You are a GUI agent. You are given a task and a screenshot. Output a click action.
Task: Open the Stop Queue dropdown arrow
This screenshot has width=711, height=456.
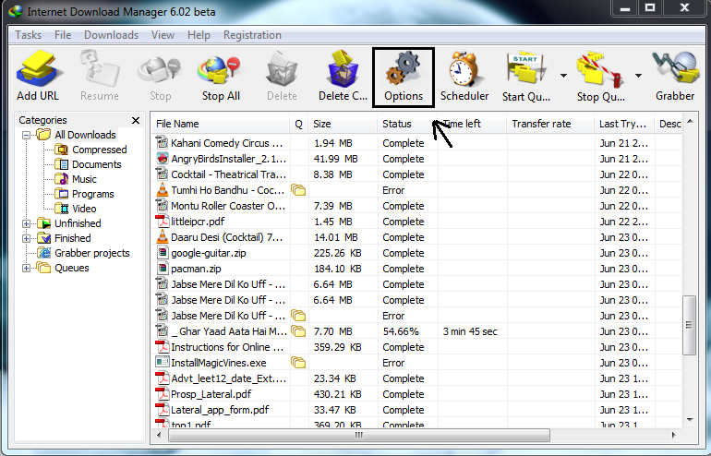[638, 76]
